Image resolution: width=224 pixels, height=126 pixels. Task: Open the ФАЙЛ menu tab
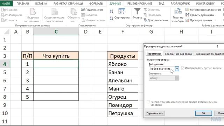(6, 3)
